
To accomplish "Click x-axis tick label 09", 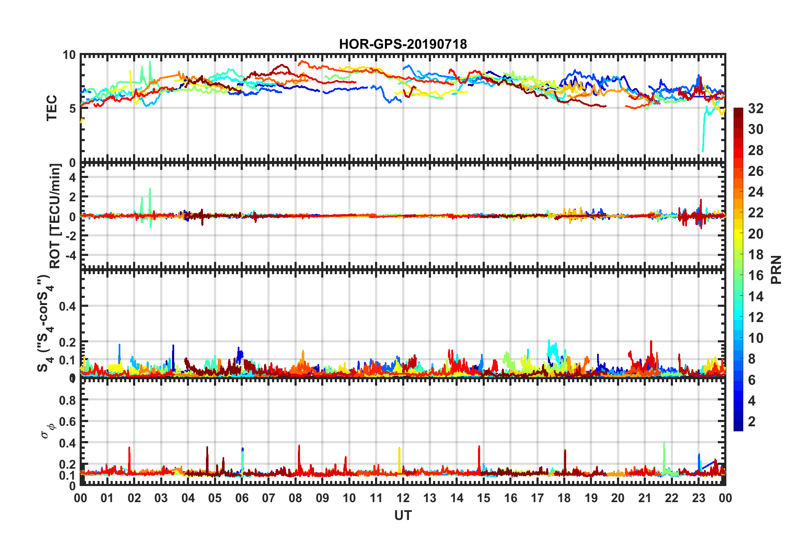I will (322, 498).
